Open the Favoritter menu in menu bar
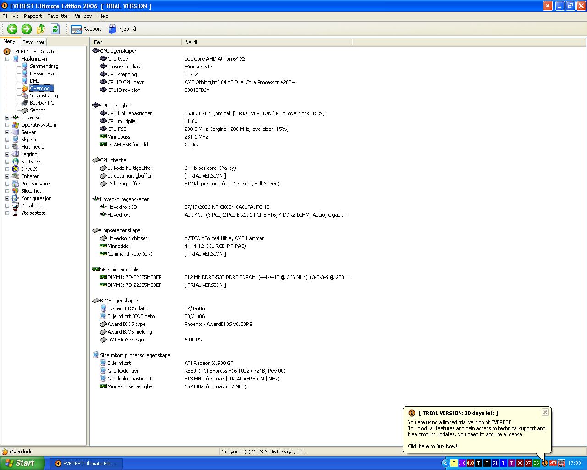The width and height of the screenshot is (587, 470). 58,16
